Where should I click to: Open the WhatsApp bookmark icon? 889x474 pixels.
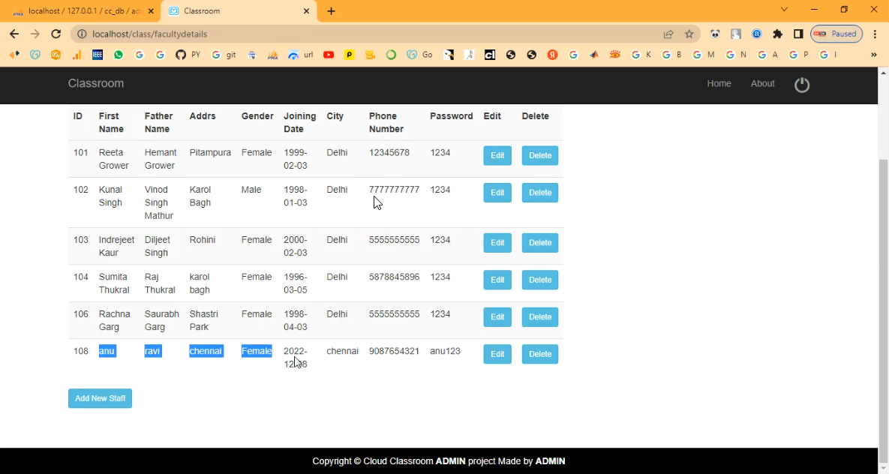click(x=119, y=55)
